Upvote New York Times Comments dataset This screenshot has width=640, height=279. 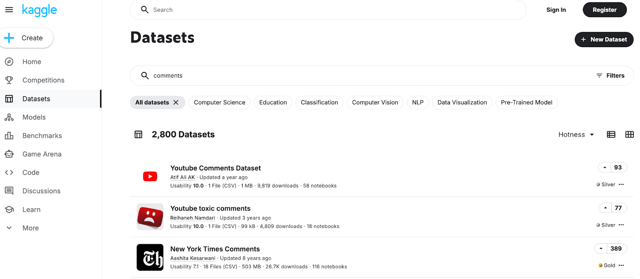click(601, 249)
